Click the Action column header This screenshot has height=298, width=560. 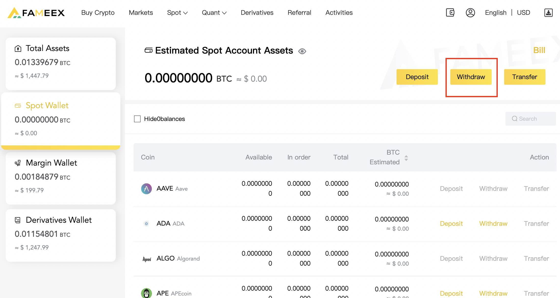point(539,157)
